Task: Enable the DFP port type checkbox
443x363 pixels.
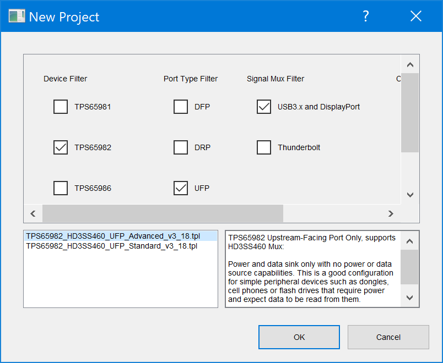Action: point(181,107)
